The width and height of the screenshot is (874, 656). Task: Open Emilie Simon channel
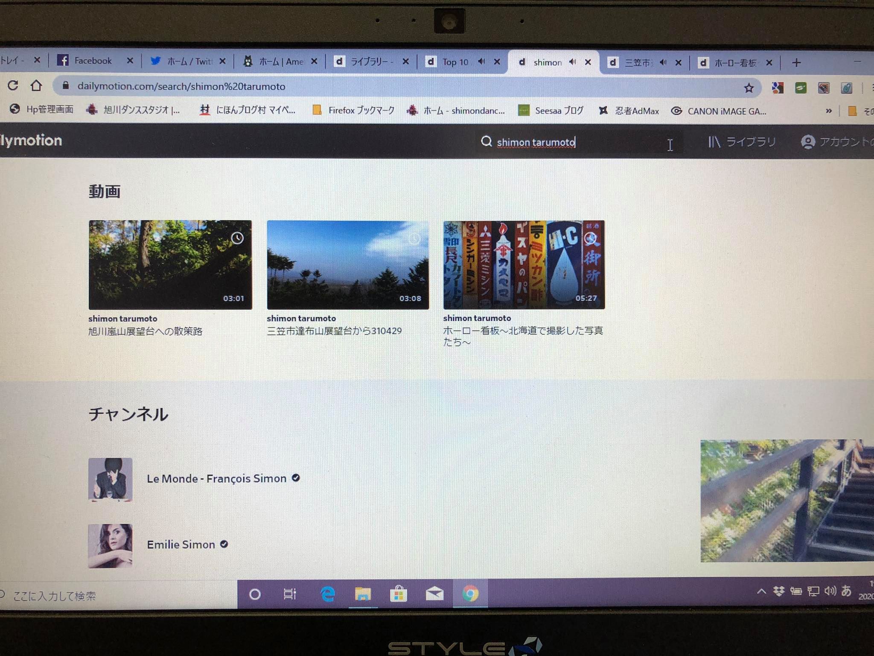click(181, 545)
